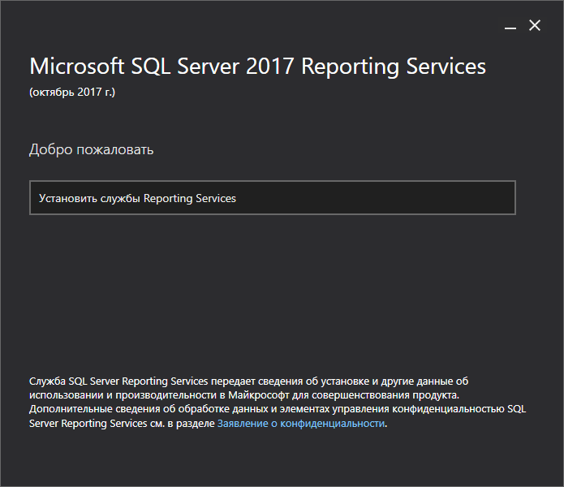Choose the install option box under welcome

click(x=273, y=198)
